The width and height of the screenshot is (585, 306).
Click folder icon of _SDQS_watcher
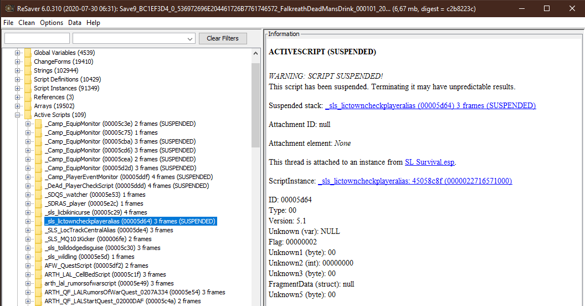click(x=38, y=195)
